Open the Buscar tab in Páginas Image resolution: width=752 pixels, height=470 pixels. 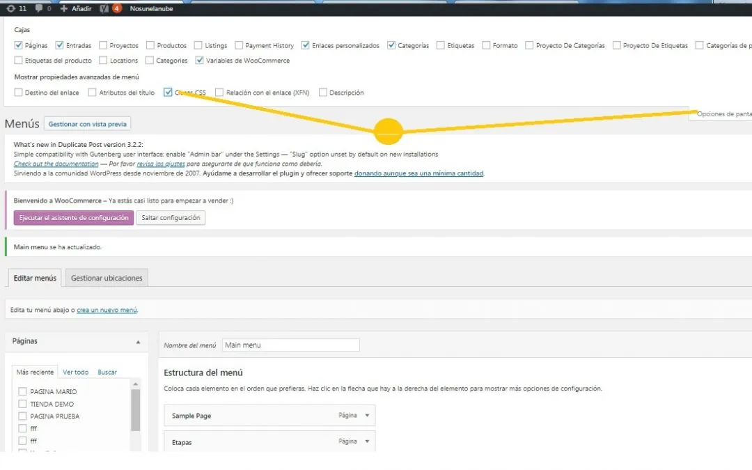tap(107, 373)
